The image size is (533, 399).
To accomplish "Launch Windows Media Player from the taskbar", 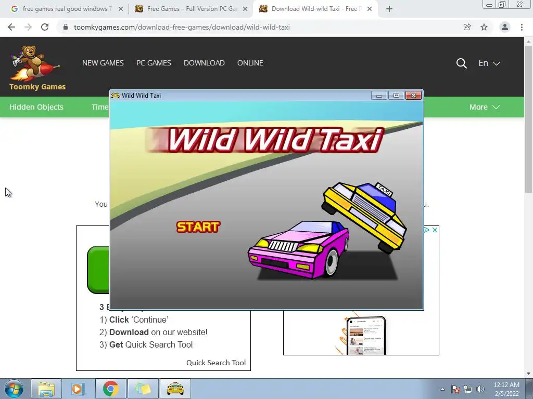I will pyautogui.click(x=78, y=389).
